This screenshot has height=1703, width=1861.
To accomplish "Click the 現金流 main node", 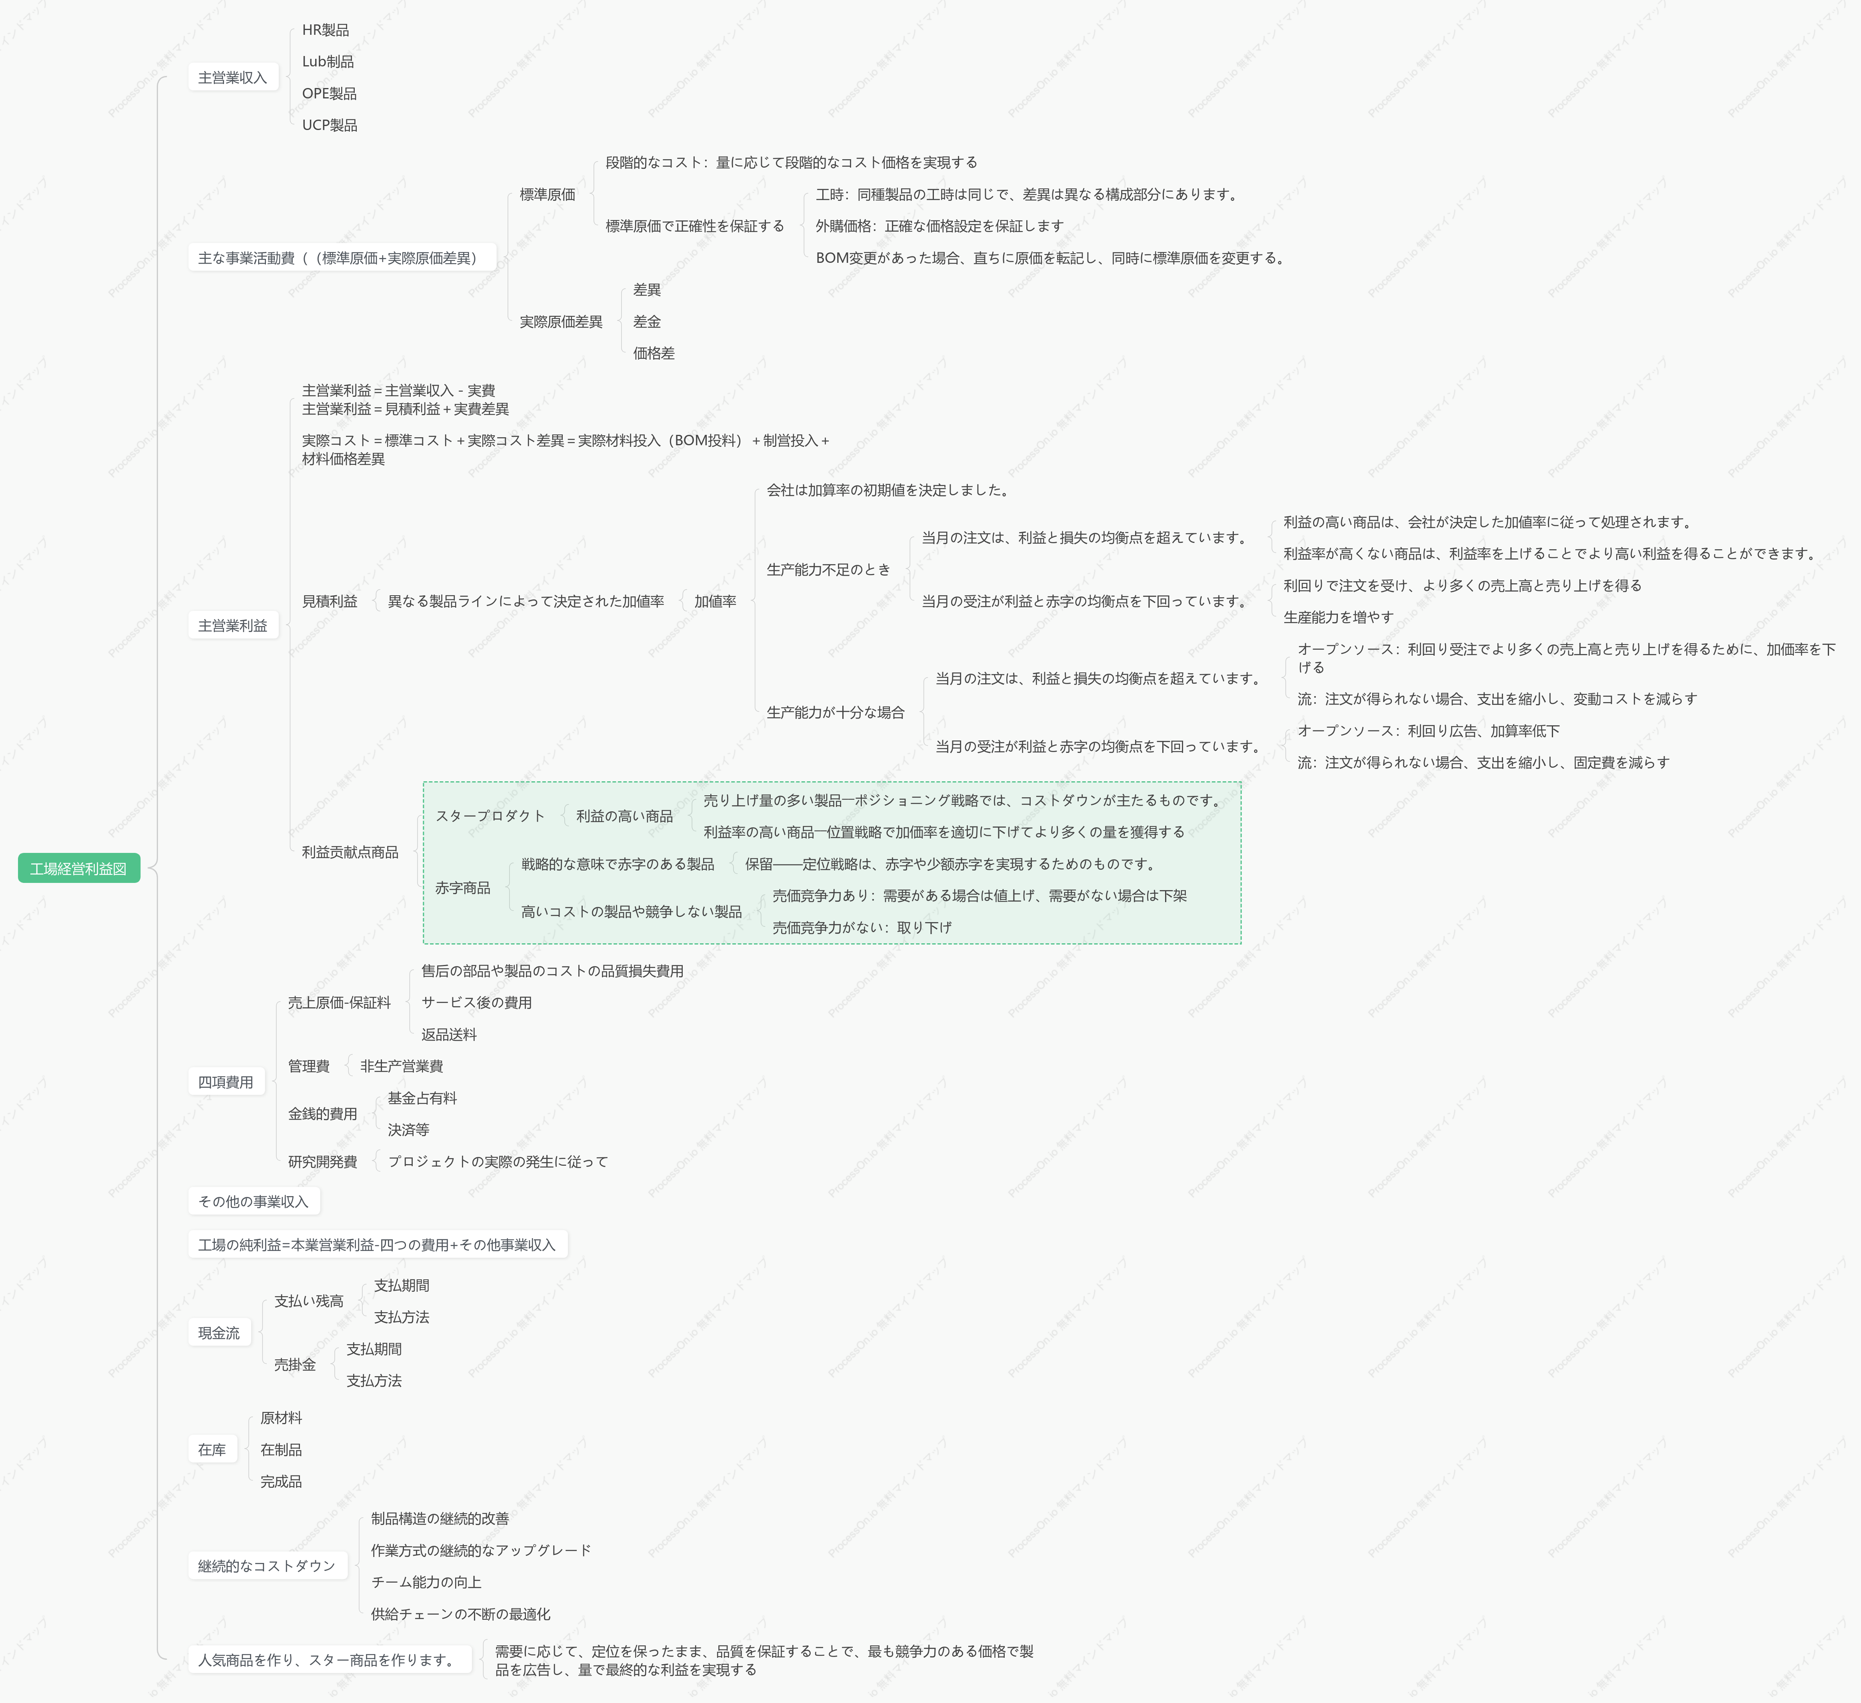I will pos(219,1333).
